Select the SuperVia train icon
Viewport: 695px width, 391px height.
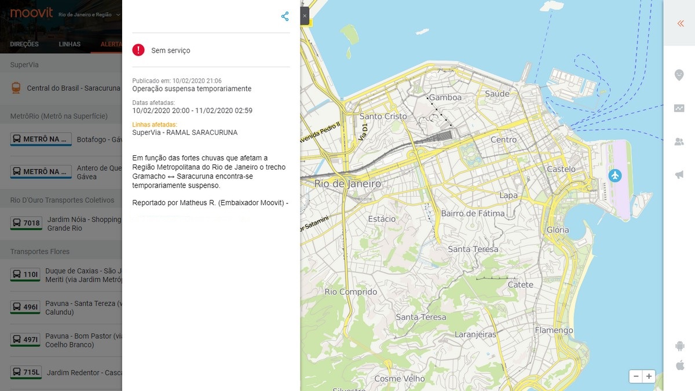(16, 88)
